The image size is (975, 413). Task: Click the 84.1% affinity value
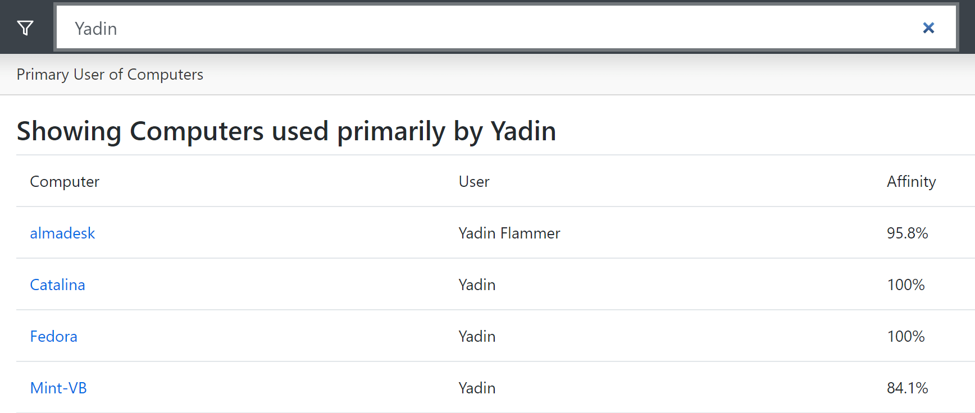click(x=907, y=388)
